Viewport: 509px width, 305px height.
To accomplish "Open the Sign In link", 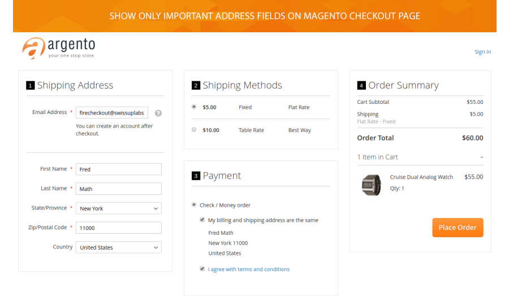I will click(x=482, y=52).
